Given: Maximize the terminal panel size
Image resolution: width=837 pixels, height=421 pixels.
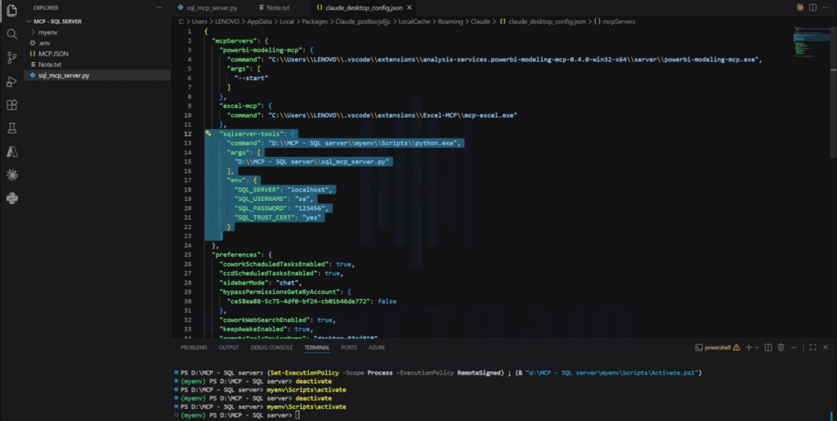Looking at the screenshot, I should click(812, 347).
